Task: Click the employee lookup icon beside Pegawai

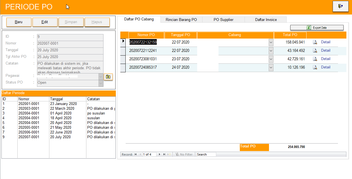Action: pyautogui.click(x=108, y=77)
